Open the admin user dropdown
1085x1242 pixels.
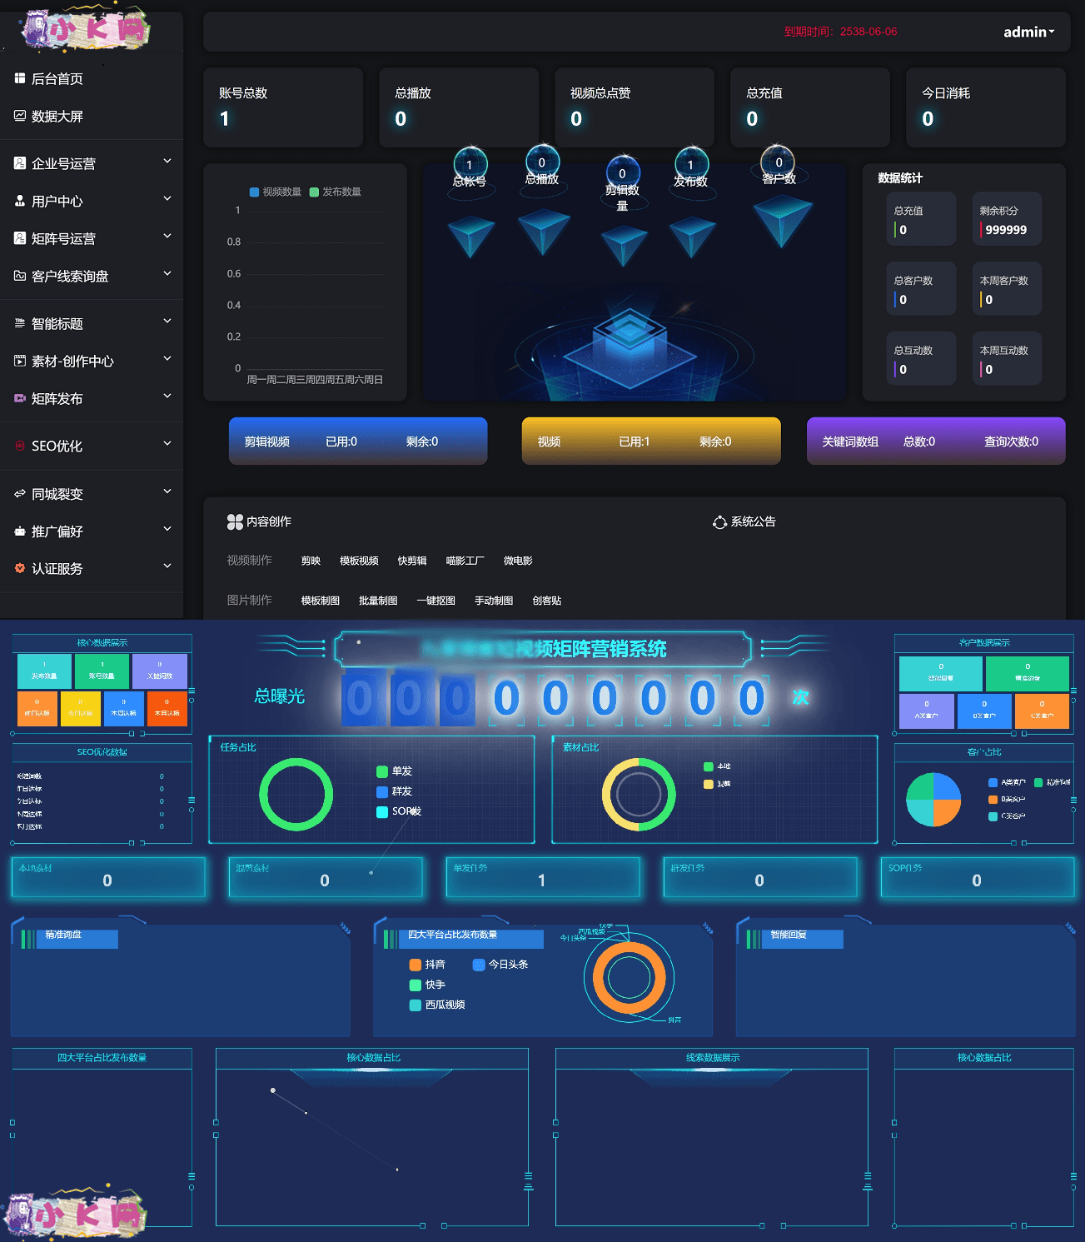[x=1028, y=32]
